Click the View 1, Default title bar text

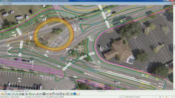click(x=7, y=4)
